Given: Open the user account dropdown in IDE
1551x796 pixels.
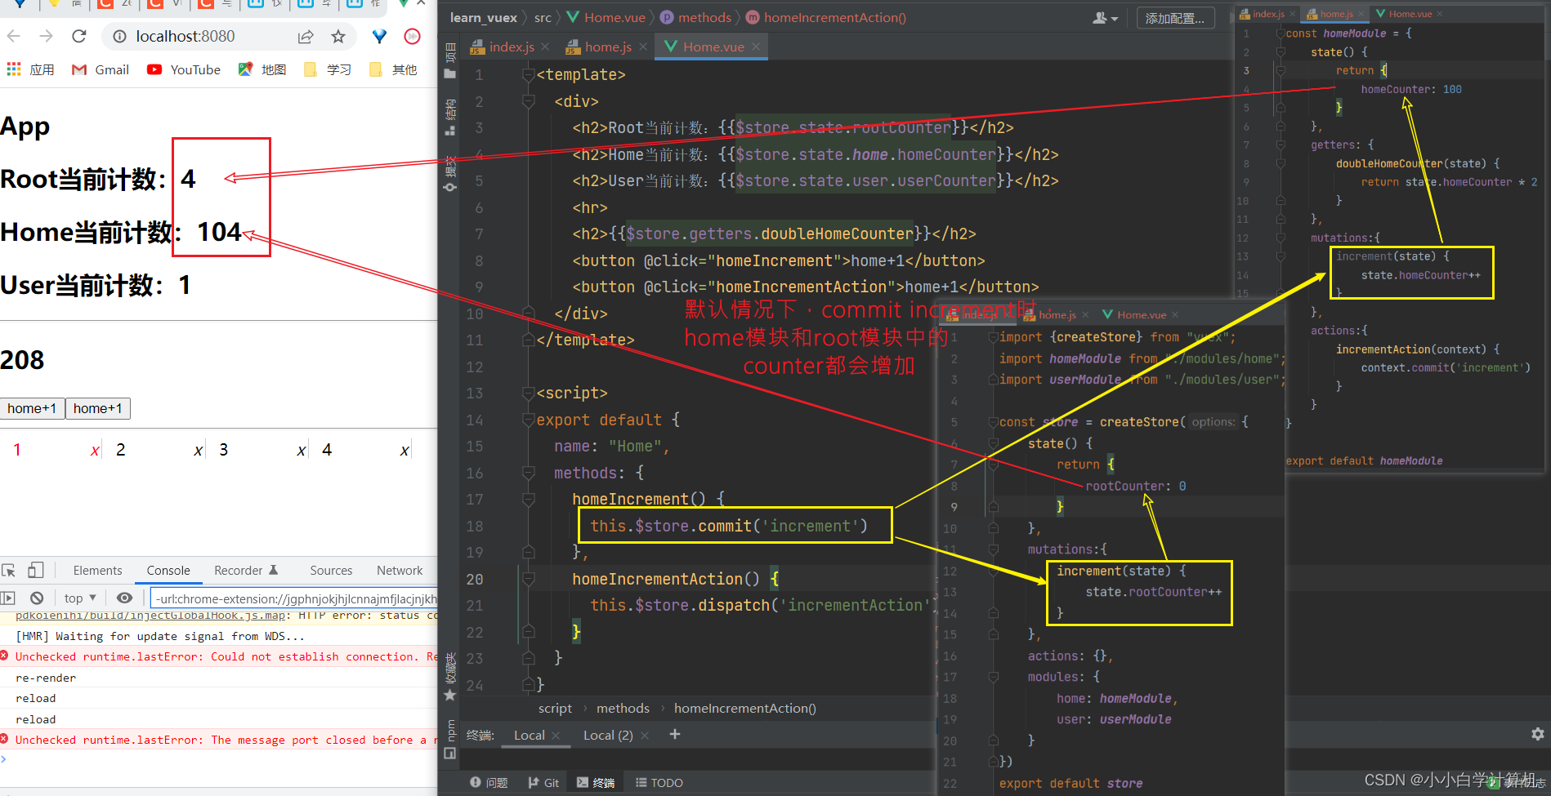Looking at the screenshot, I should [1106, 18].
